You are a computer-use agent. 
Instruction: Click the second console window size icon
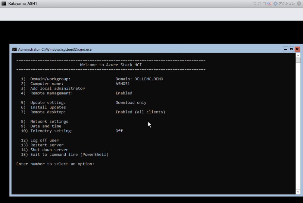259,4
